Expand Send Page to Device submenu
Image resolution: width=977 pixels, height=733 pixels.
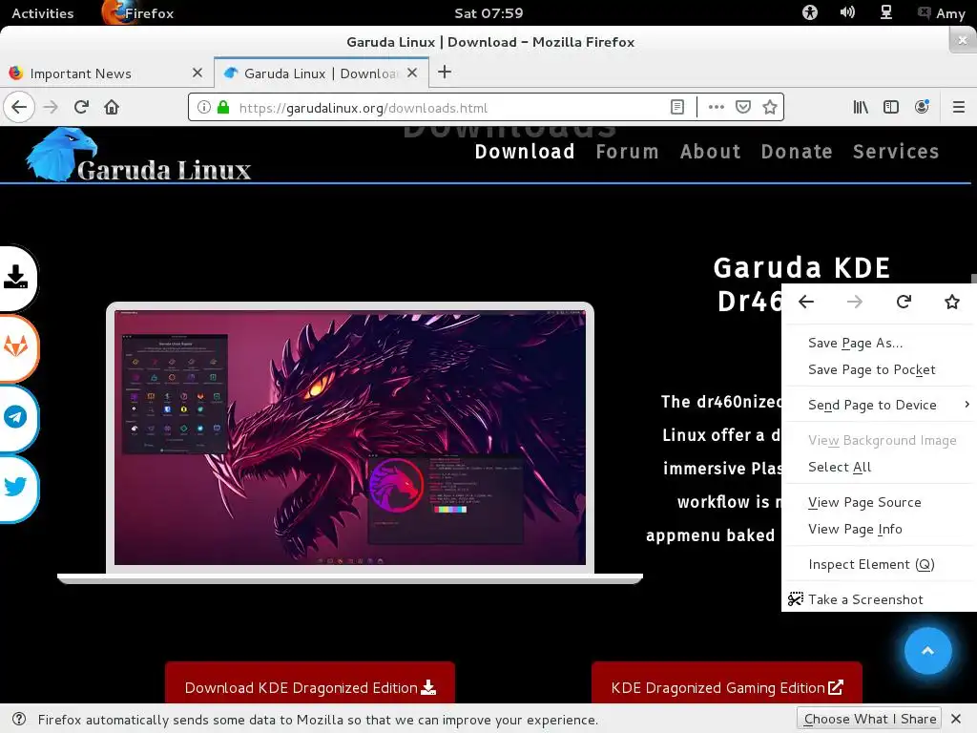[879, 405]
